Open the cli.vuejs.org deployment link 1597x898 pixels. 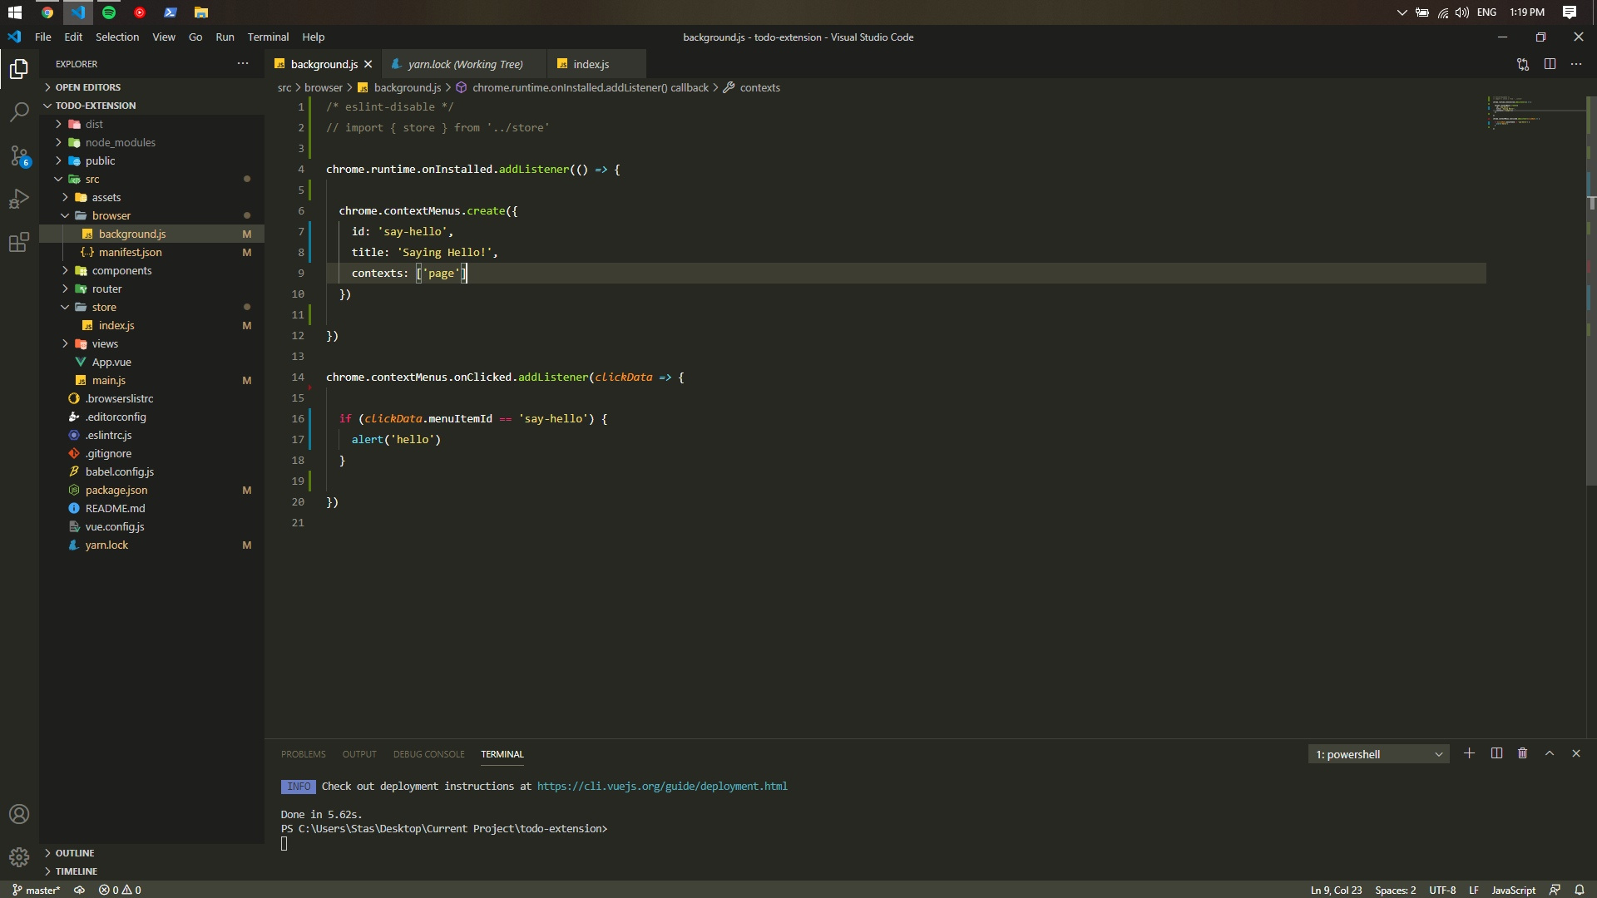coord(662,787)
